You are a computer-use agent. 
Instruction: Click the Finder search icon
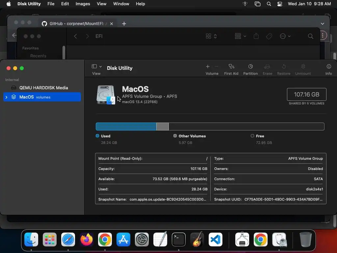click(311, 36)
